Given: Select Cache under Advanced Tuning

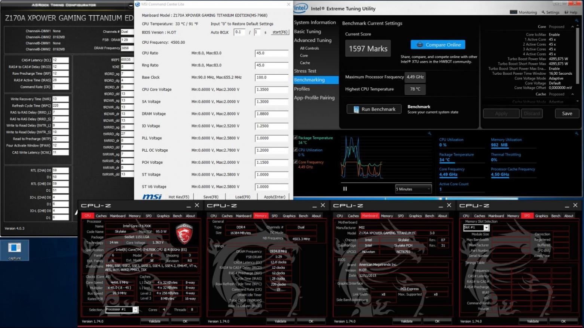Looking at the screenshot, I should pos(305,63).
